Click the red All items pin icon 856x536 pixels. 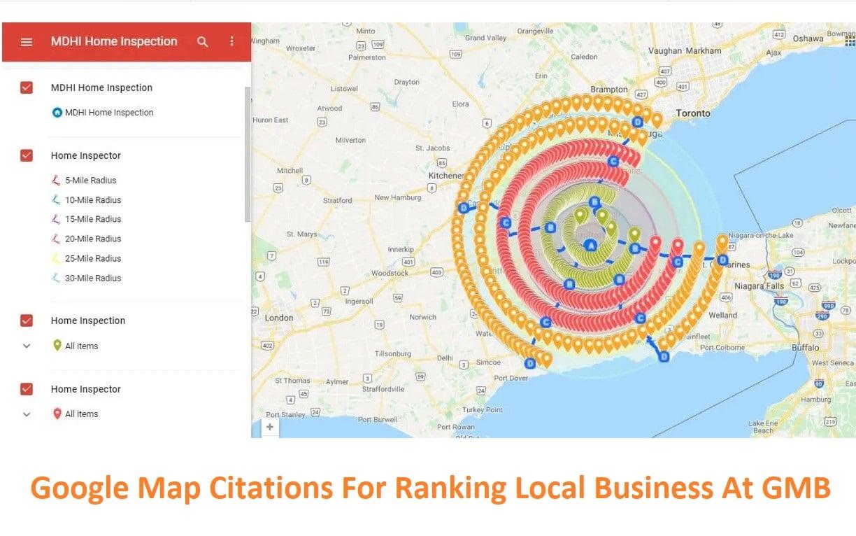[x=57, y=414]
